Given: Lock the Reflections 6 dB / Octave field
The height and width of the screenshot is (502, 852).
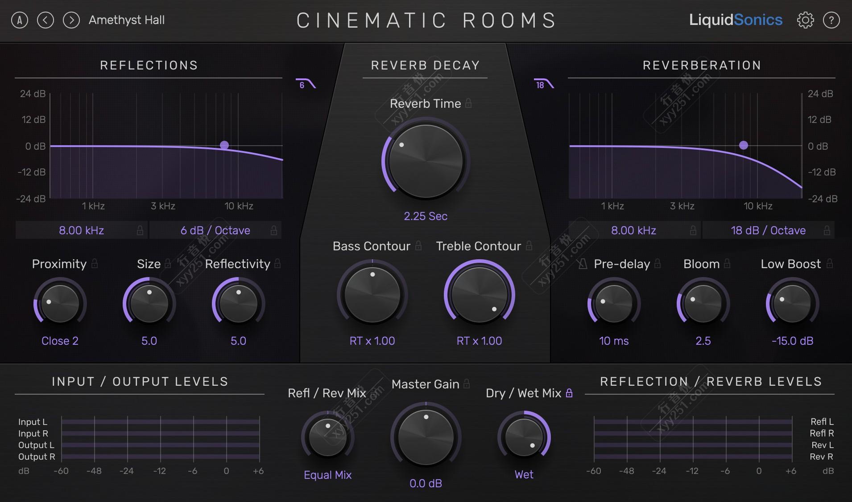Looking at the screenshot, I should tap(274, 230).
